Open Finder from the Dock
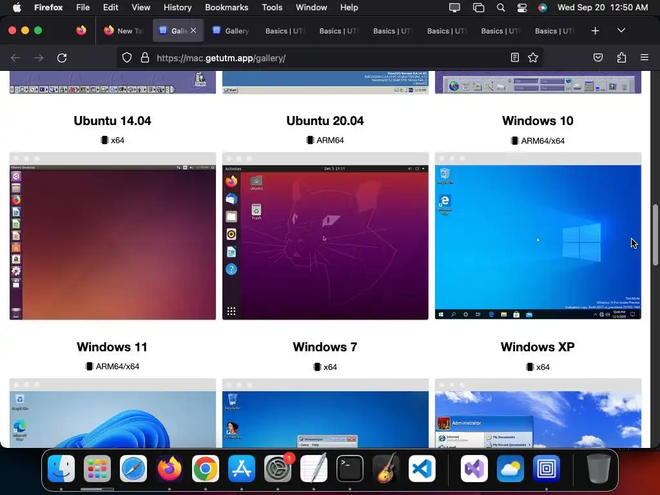 [x=61, y=469]
